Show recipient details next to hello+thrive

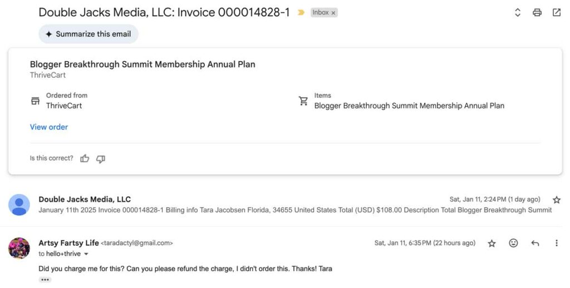[86, 254]
